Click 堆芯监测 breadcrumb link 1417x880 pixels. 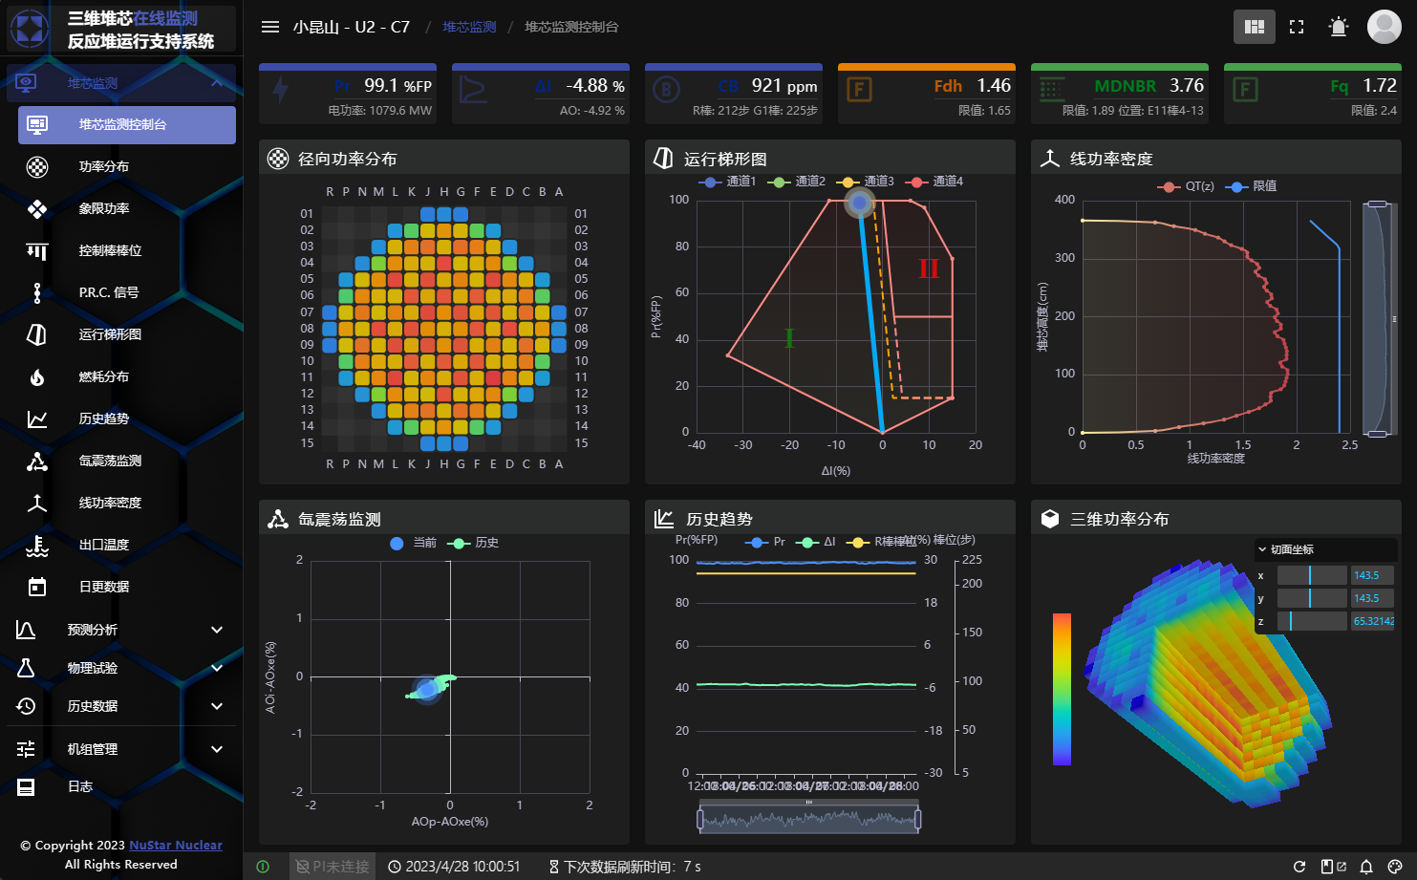tap(469, 27)
